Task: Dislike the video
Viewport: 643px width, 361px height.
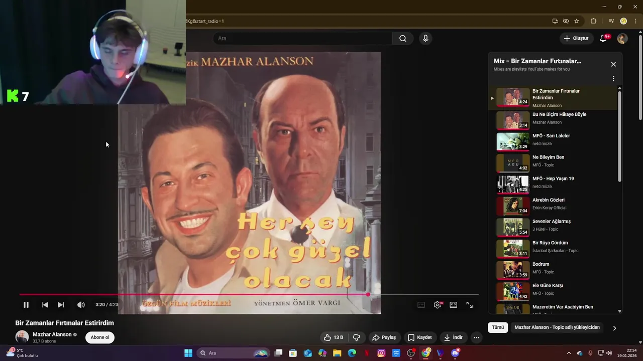Action: click(357, 337)
